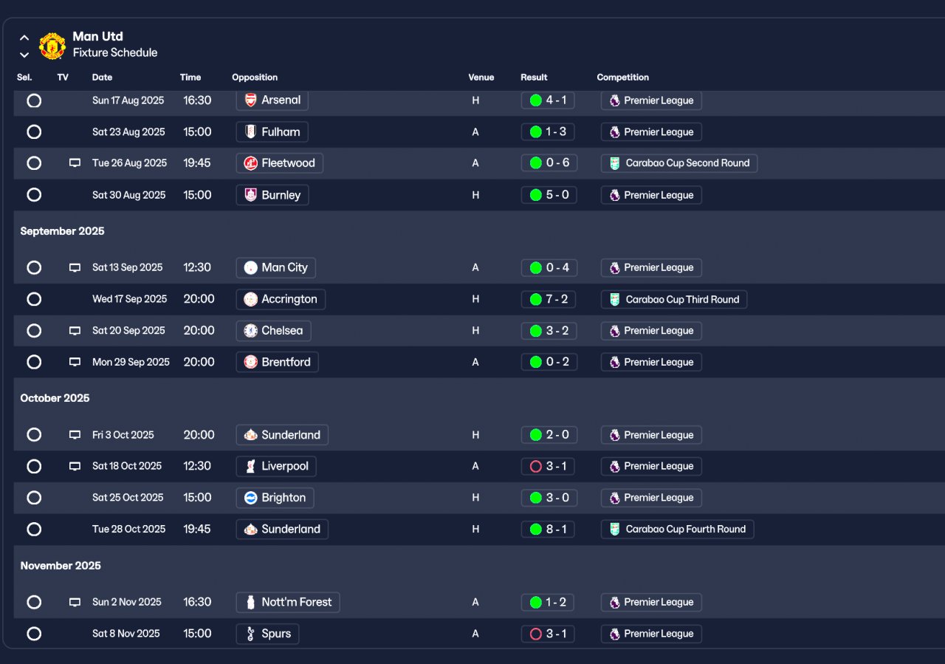Click the Burnley crest icon

click(251, 195)
